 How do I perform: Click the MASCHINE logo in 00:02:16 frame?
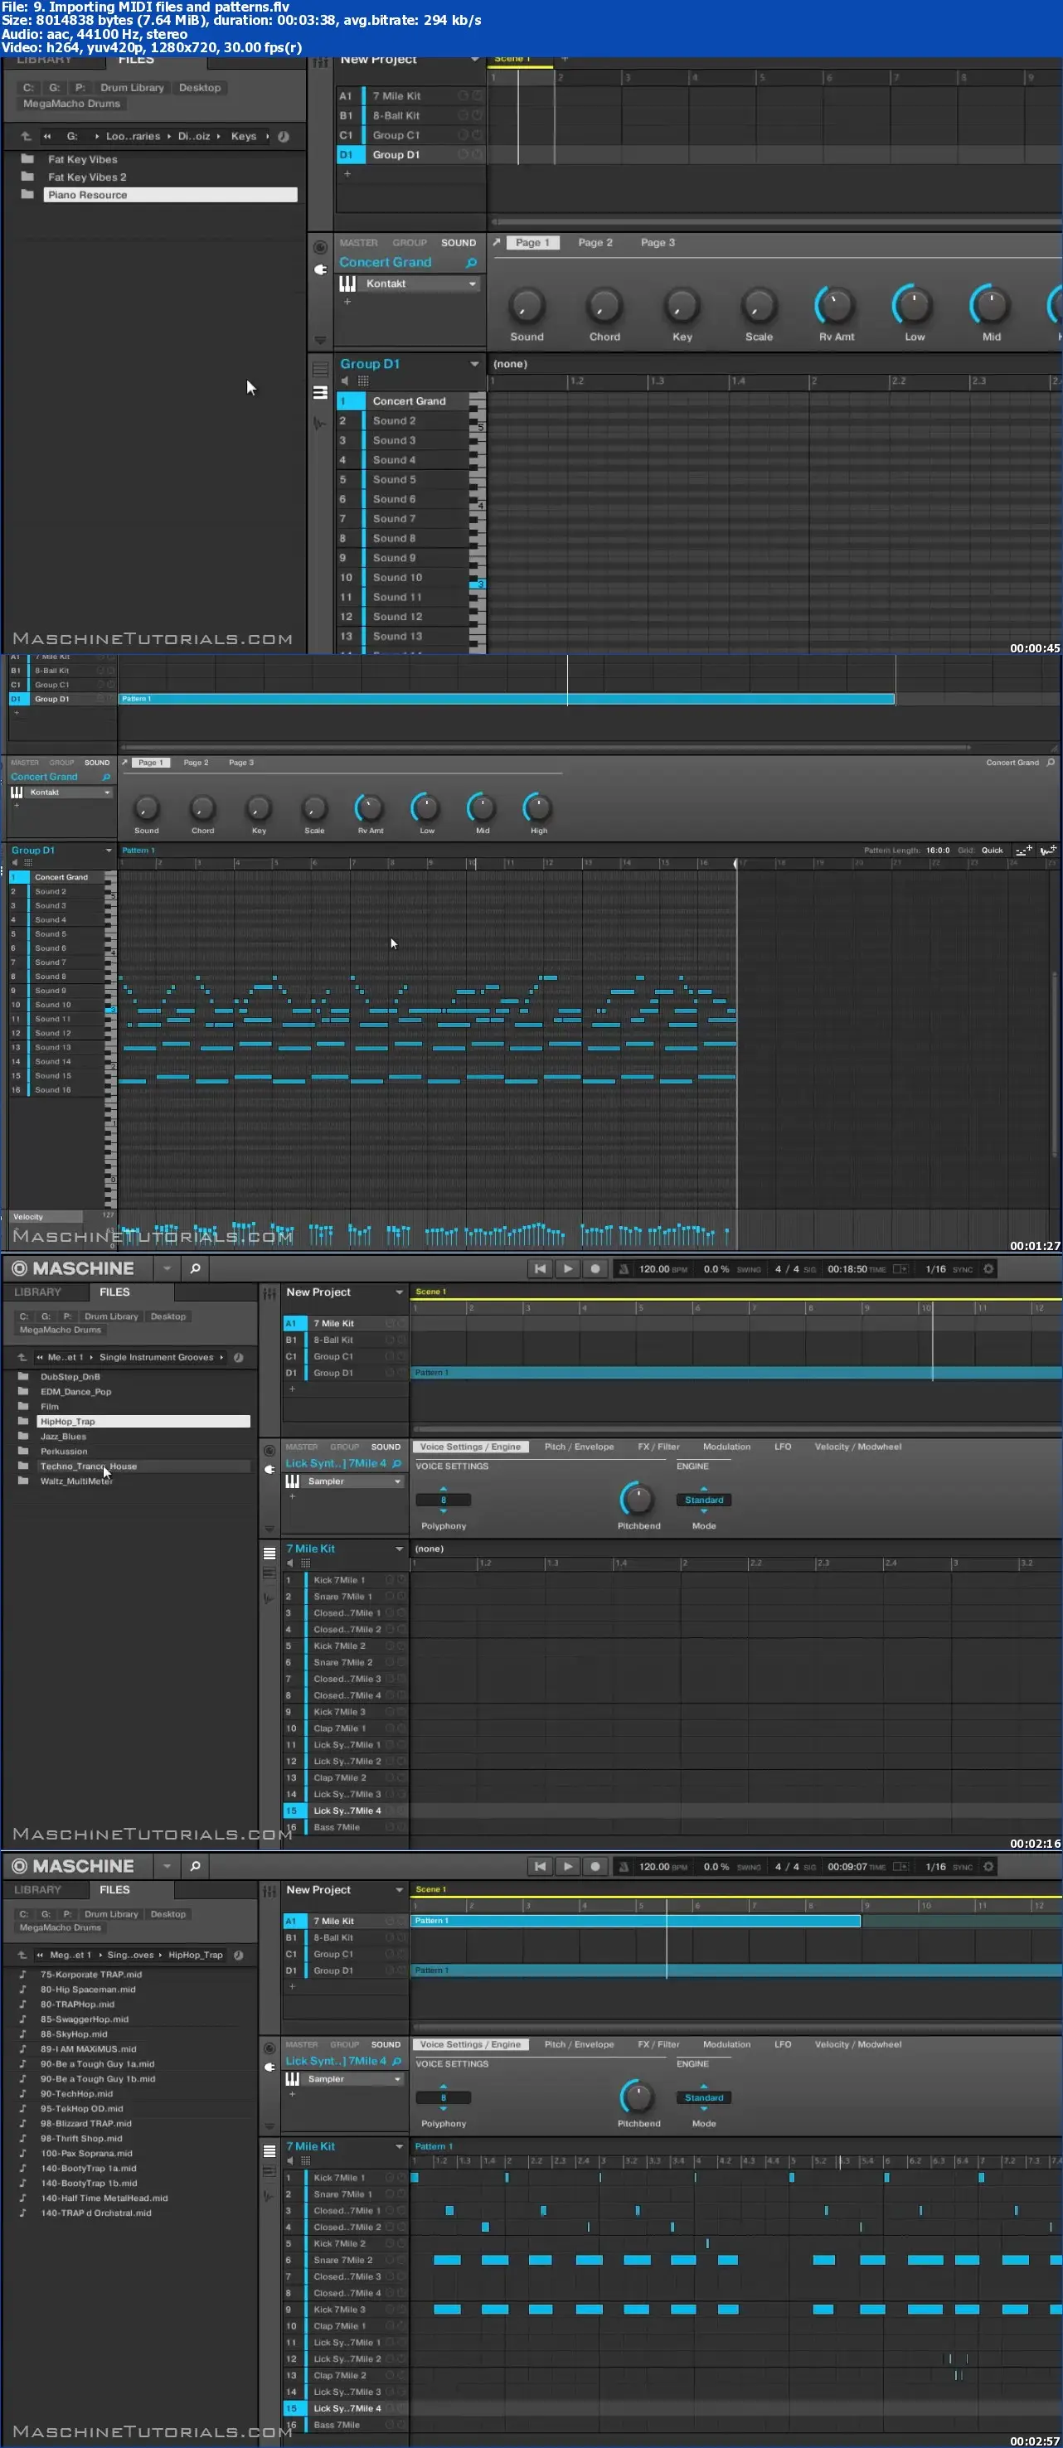tap(72, 1268)
